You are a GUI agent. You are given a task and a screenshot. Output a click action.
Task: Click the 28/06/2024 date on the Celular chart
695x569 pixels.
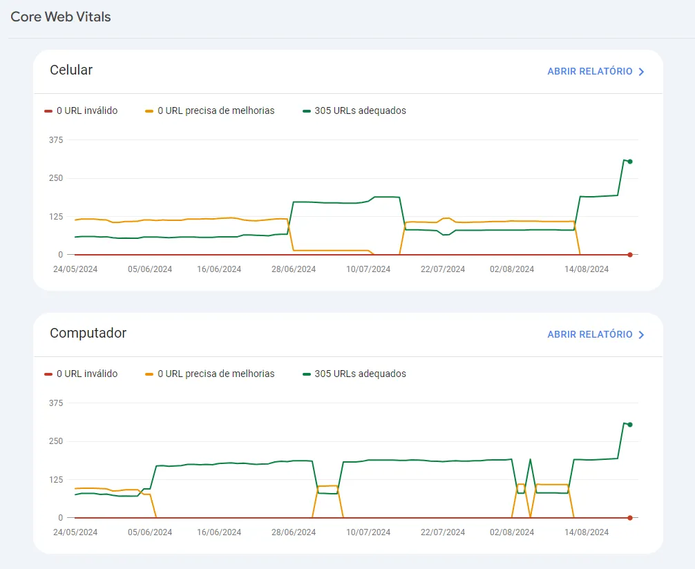tap(294, 269)
